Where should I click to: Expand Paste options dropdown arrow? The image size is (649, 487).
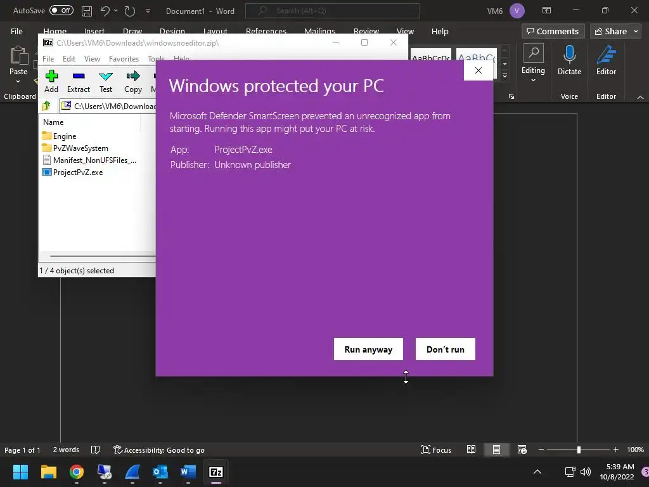click(x=18, y=82)
